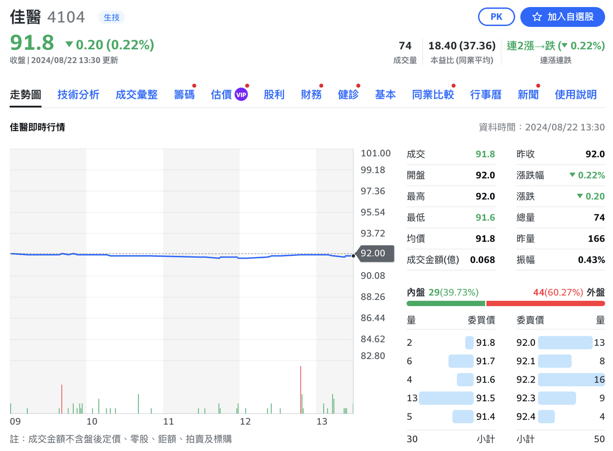Screen dimensions: 613x451
Task: Open the 新聞 tab
Action: (x=528, y=95)
